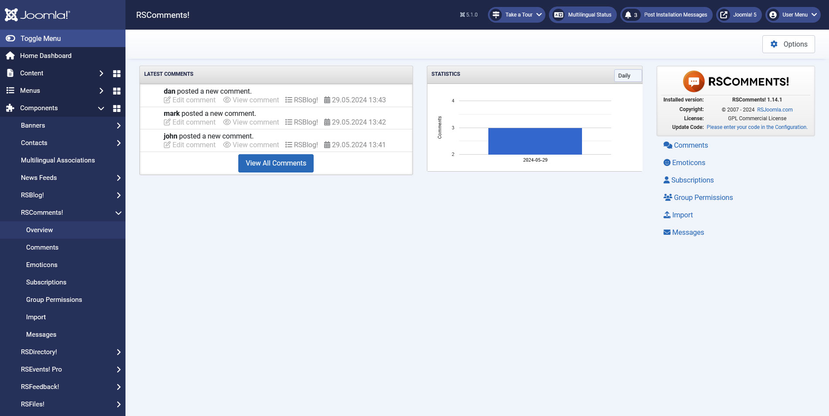Click the Joomla! logo

(37, 15)
